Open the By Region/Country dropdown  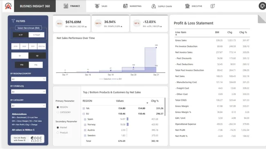tap(29, 79)
